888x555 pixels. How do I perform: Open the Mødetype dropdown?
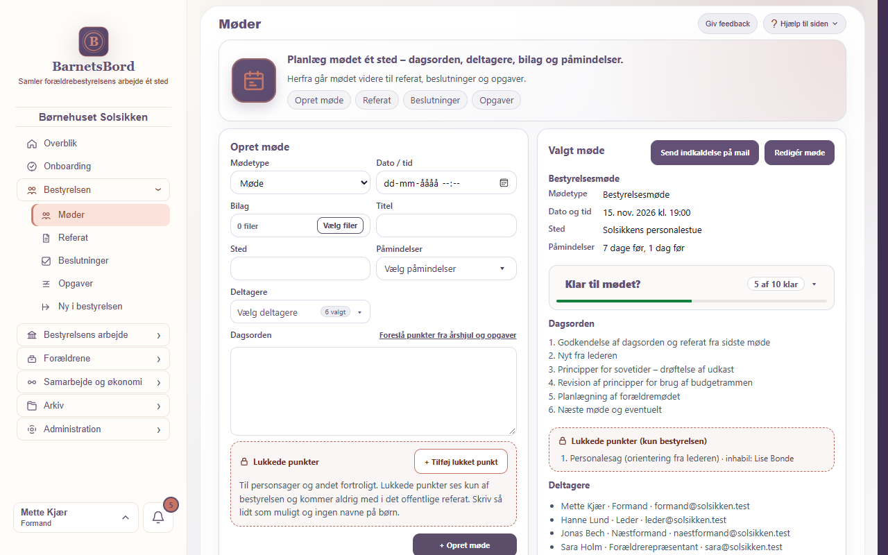tap(300, 183)
